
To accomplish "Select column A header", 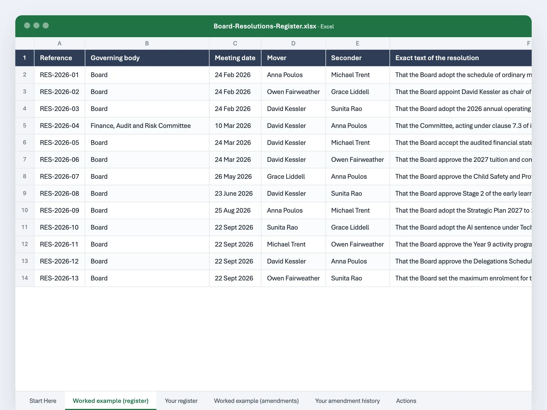I will [60, 43].
